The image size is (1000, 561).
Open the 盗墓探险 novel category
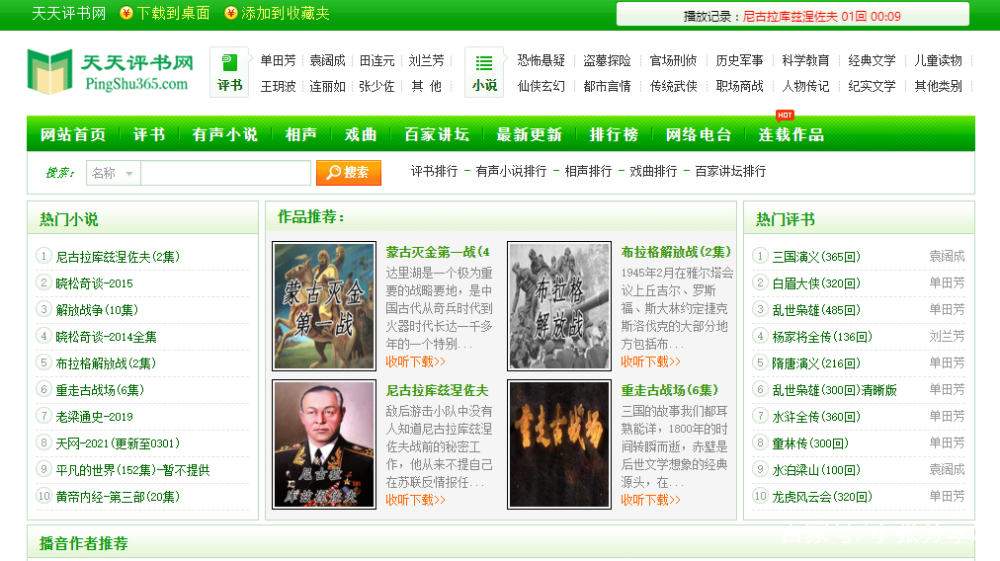point(607,60)
